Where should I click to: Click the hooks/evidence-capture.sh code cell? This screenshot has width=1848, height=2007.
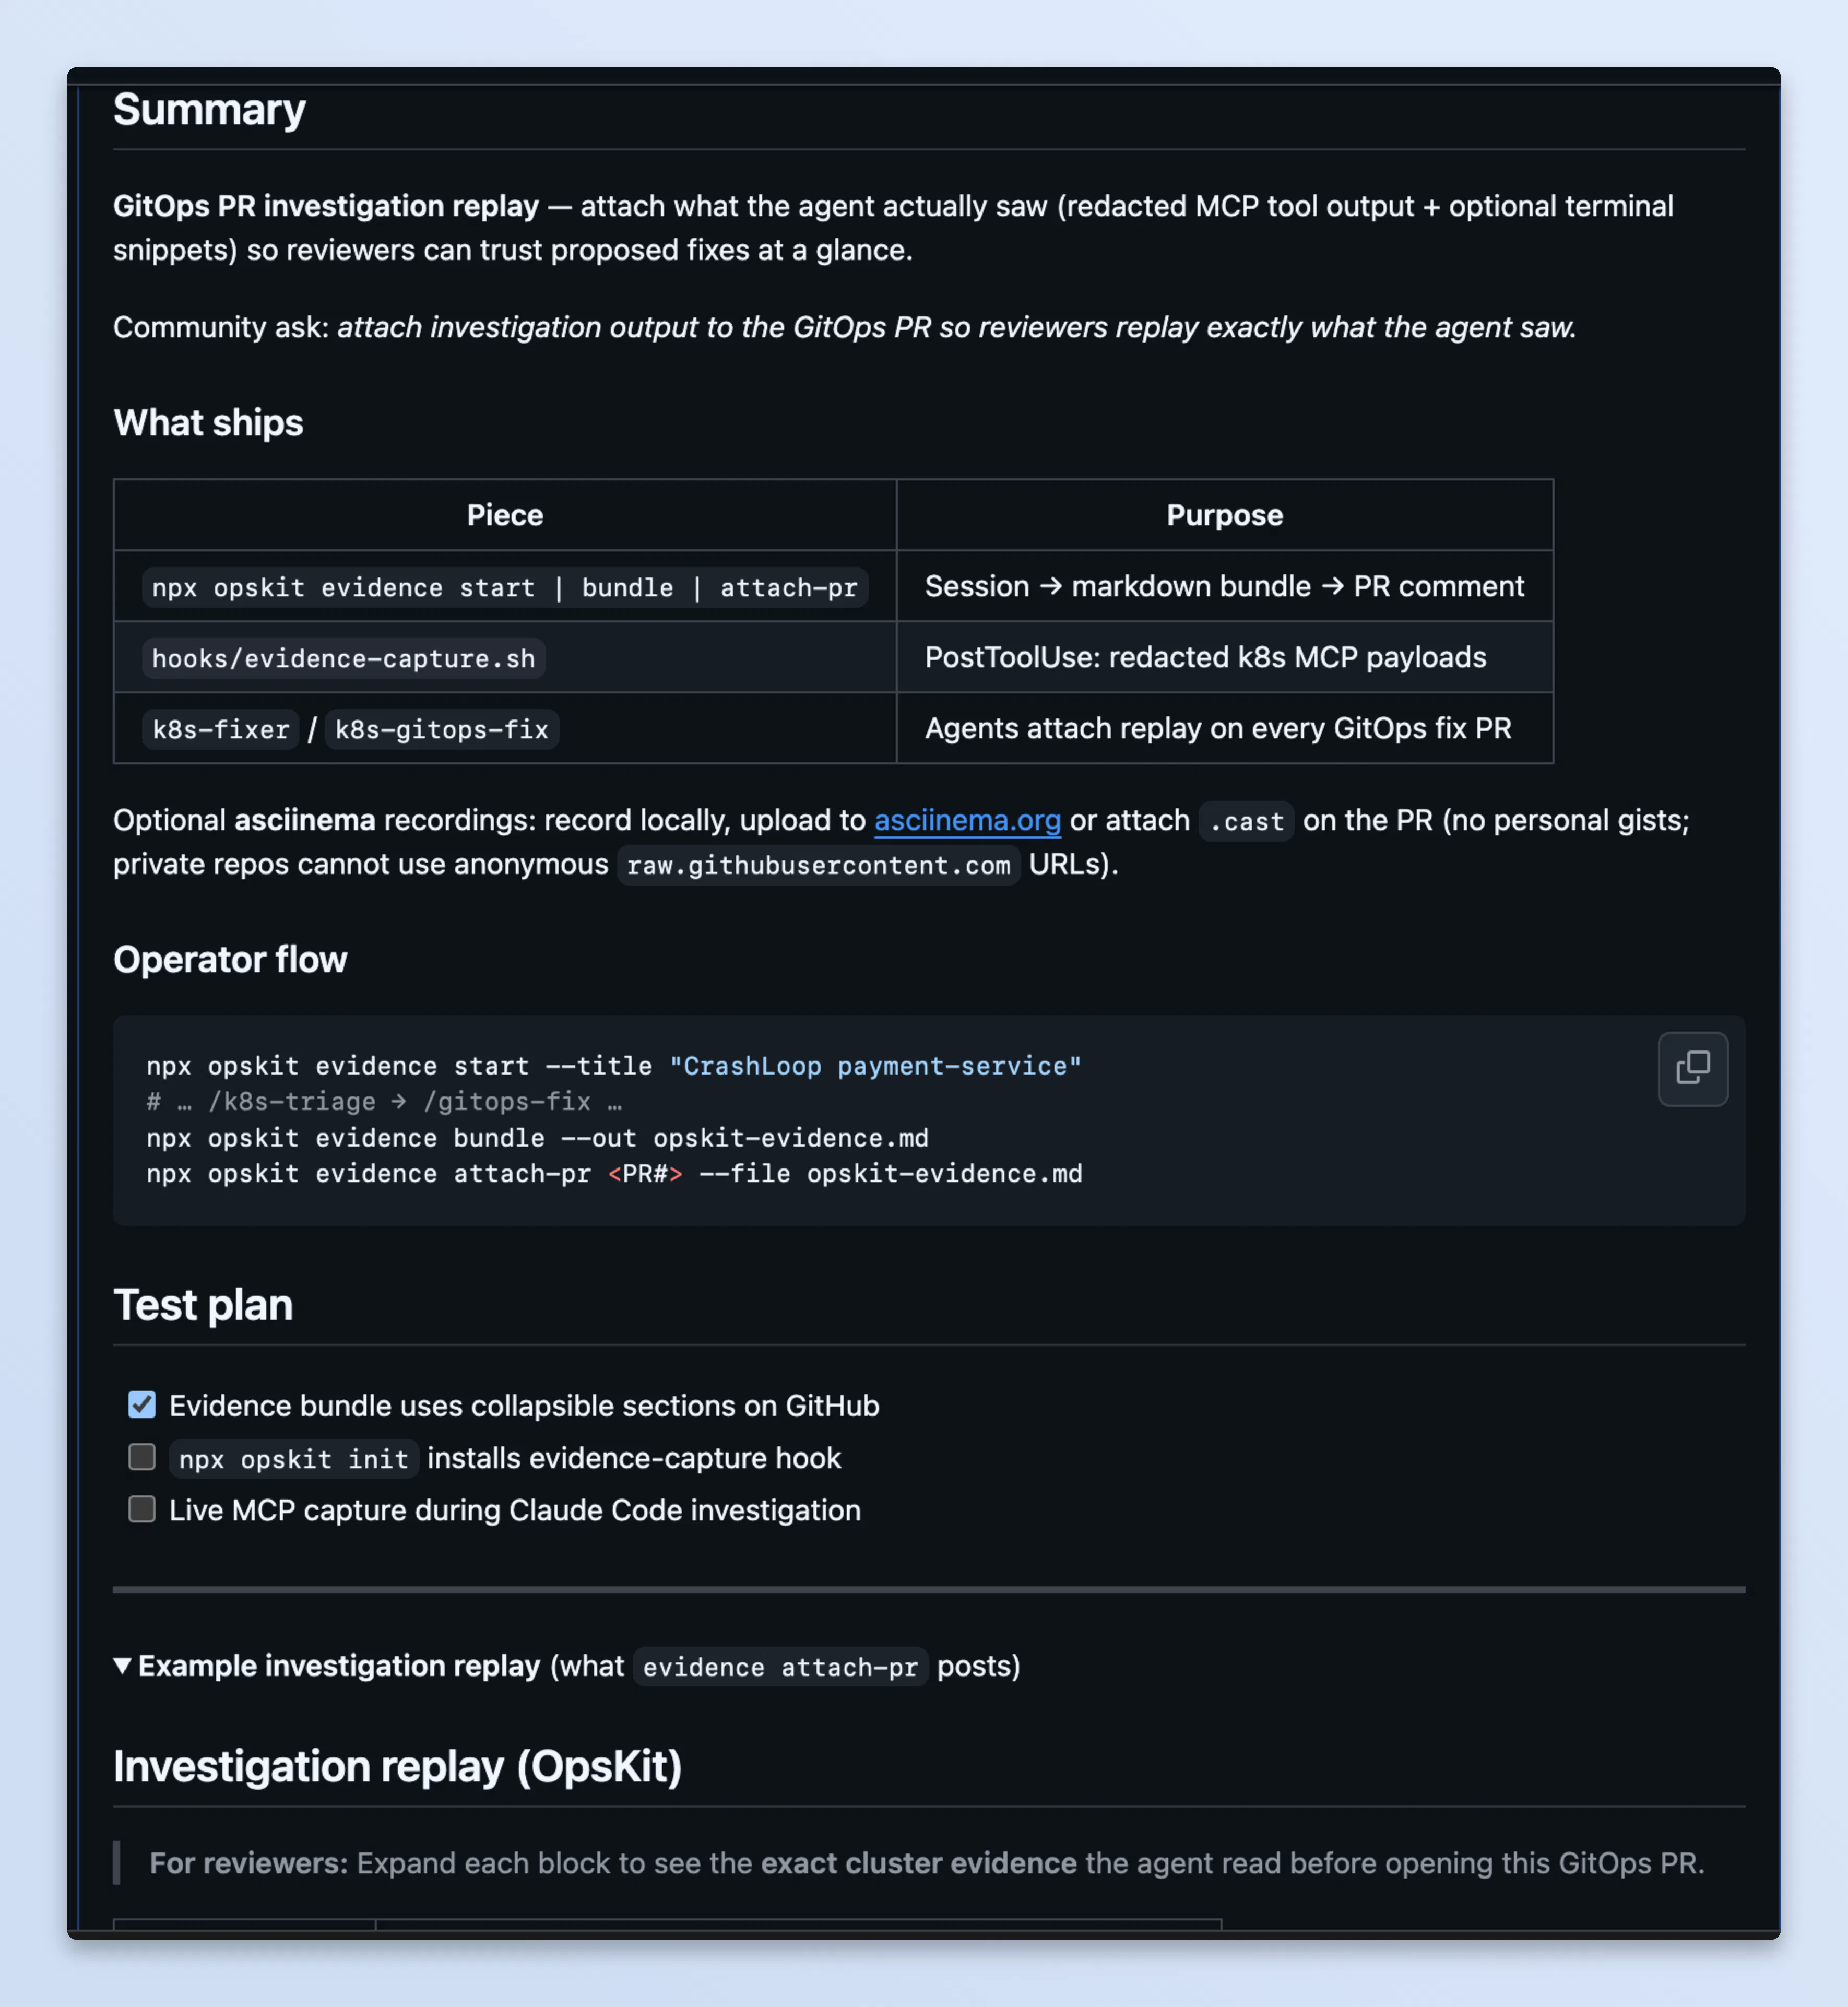[343, 658]
